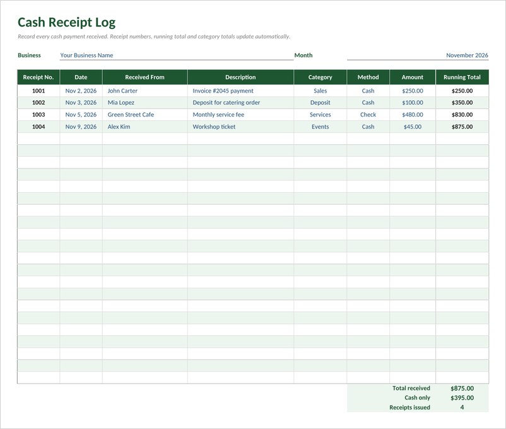Screen dimensions: 506x429
Task: Click receipt number 1004 cell
Action: tap(38, 127)
